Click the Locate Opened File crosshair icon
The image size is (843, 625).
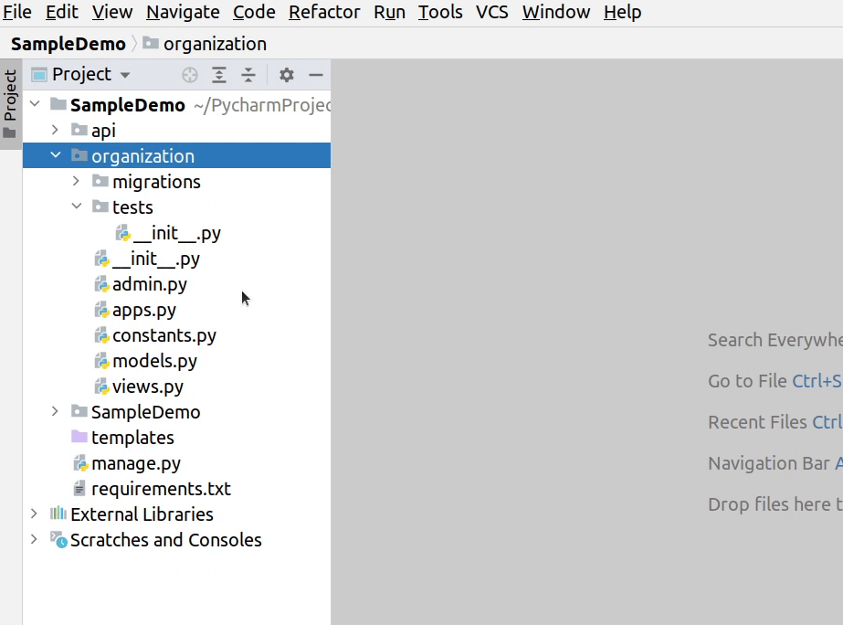point(189,74)
